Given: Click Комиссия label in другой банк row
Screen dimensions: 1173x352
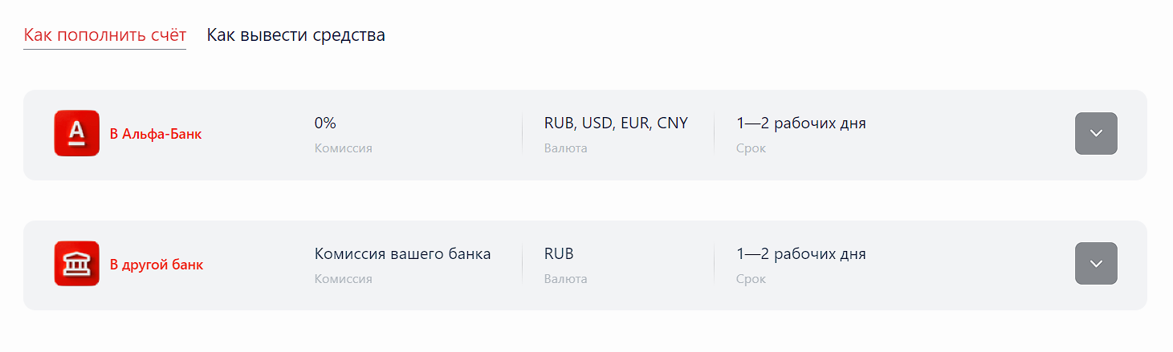Looking at the screenshot, I should pos(343,279).
